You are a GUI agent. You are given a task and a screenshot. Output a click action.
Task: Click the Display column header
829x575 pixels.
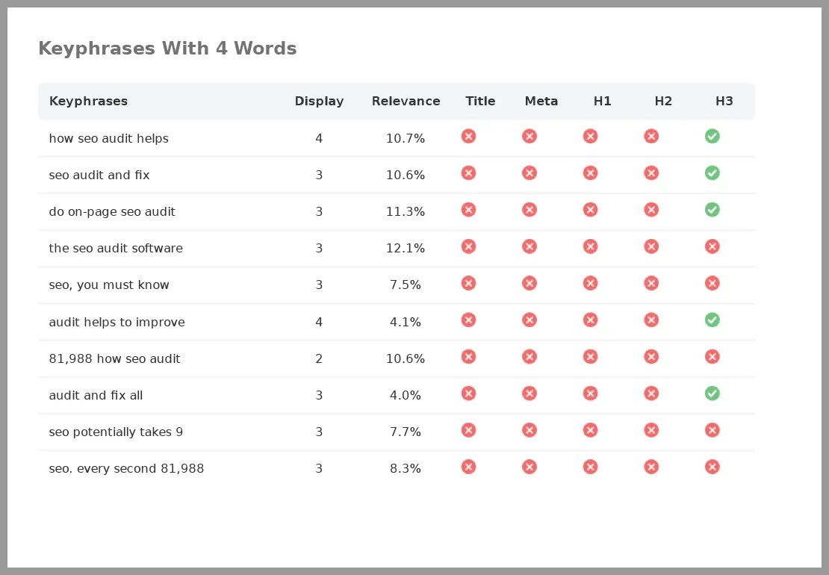coord(320,101)
